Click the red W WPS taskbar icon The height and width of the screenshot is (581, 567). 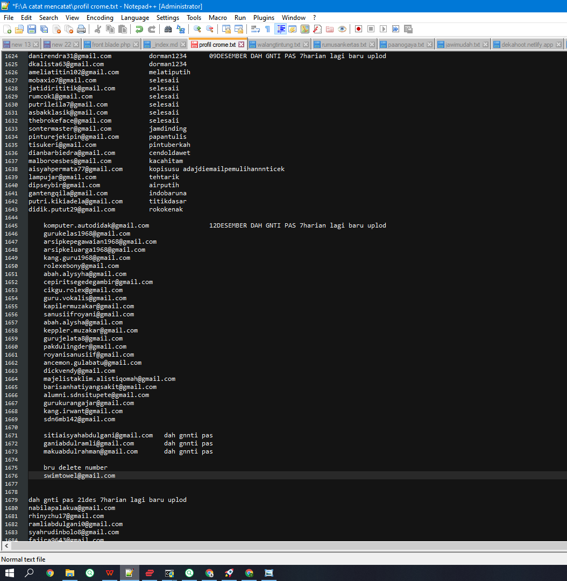click(x=109, y=573)
